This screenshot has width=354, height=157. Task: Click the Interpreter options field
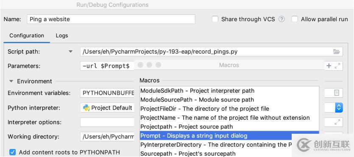(107, 122)
